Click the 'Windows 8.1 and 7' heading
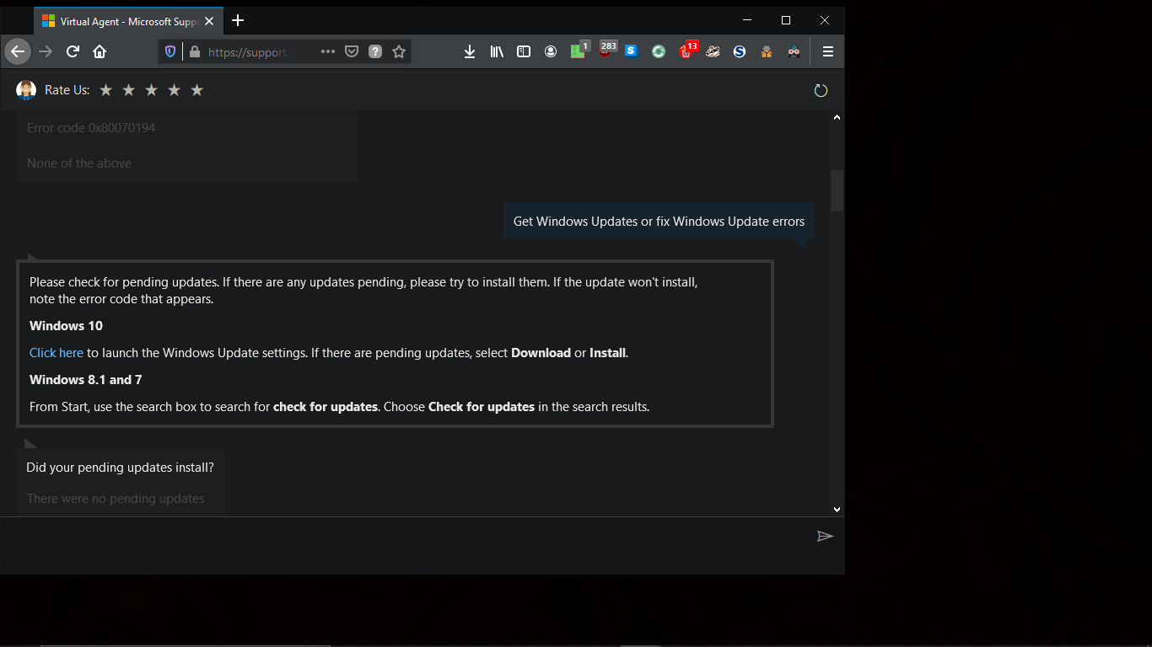1152x647 pixels. coord(85,380)
